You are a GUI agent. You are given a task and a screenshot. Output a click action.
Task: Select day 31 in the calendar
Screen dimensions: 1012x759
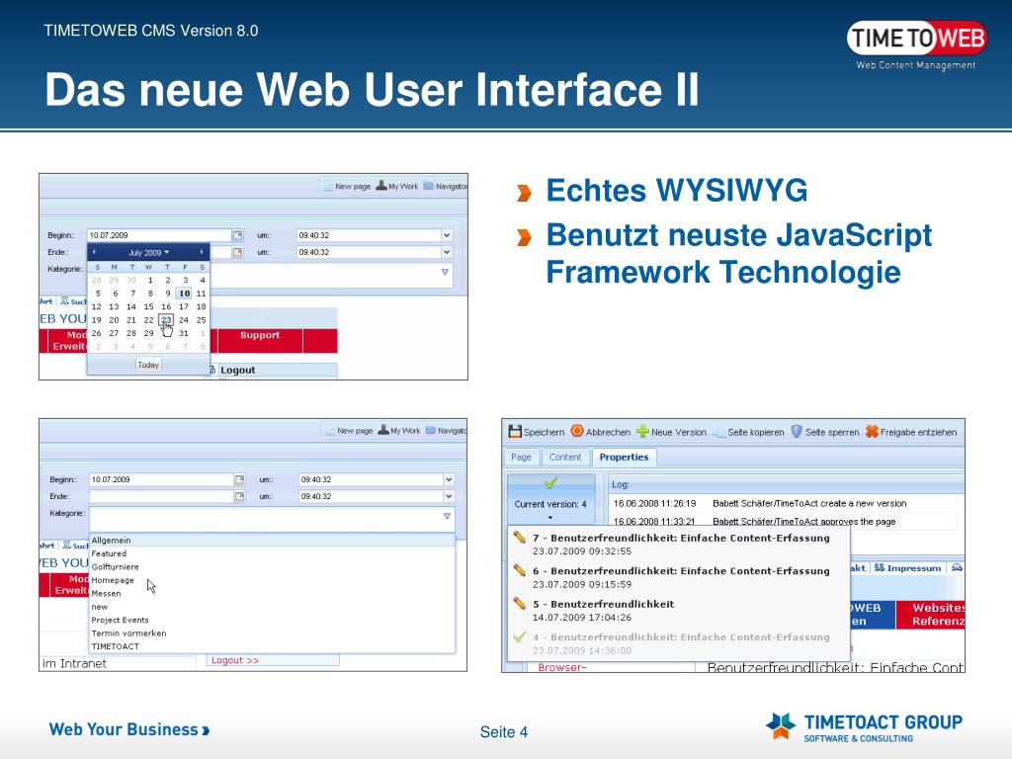184,333
